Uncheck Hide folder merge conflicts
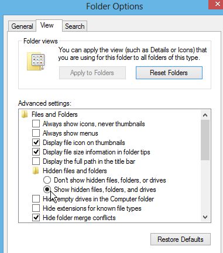The image size is (223, 253). pyautogui.click(x=36, y=218)
